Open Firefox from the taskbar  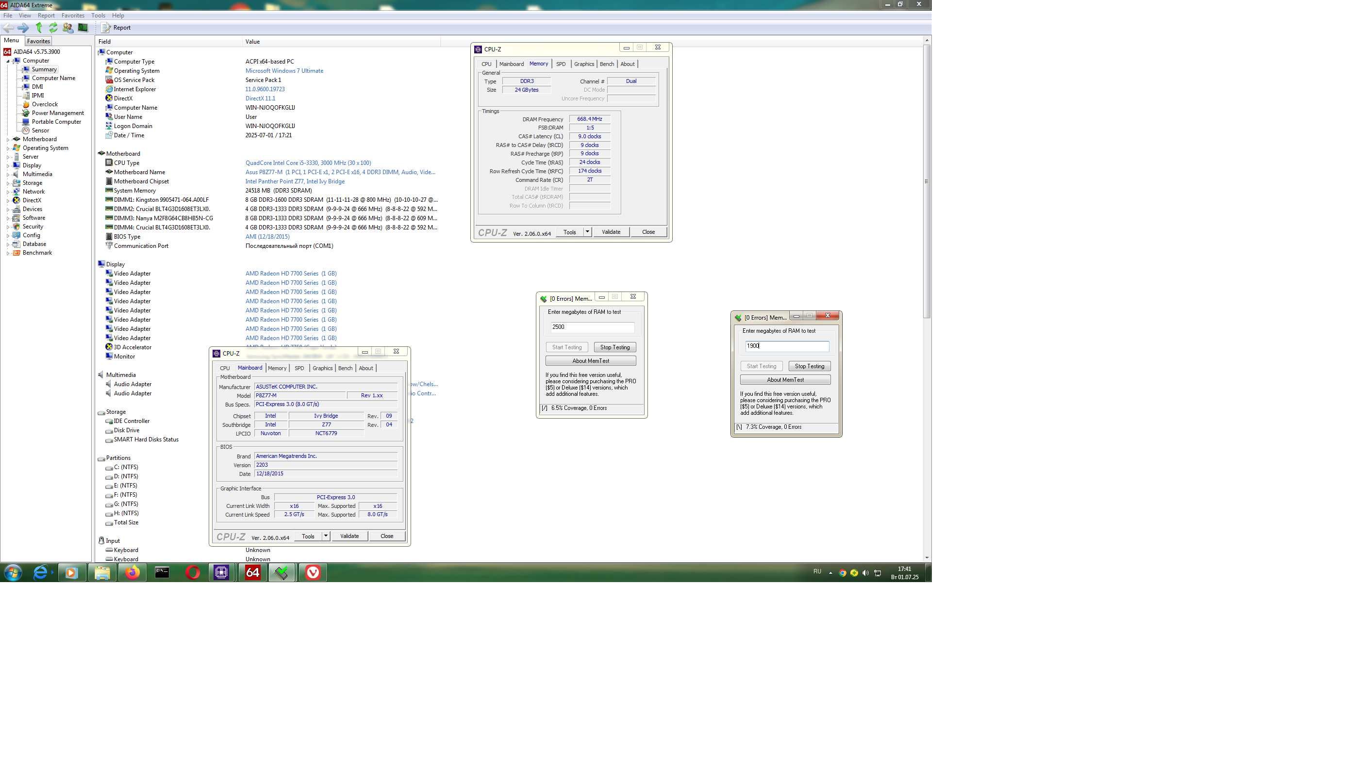132,572
